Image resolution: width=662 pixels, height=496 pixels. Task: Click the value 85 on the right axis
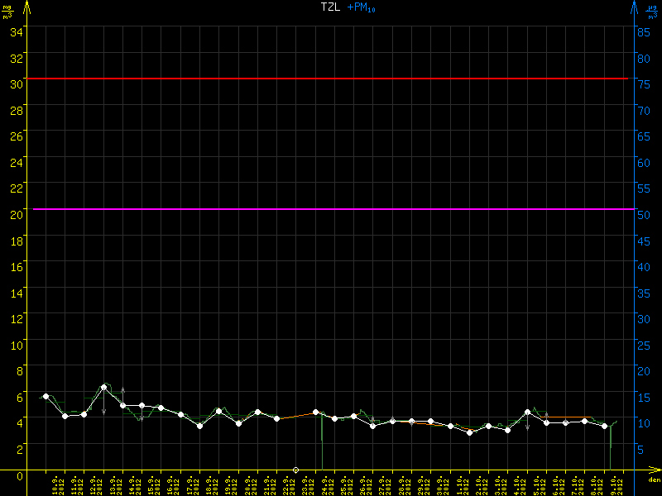pos(642,31)
